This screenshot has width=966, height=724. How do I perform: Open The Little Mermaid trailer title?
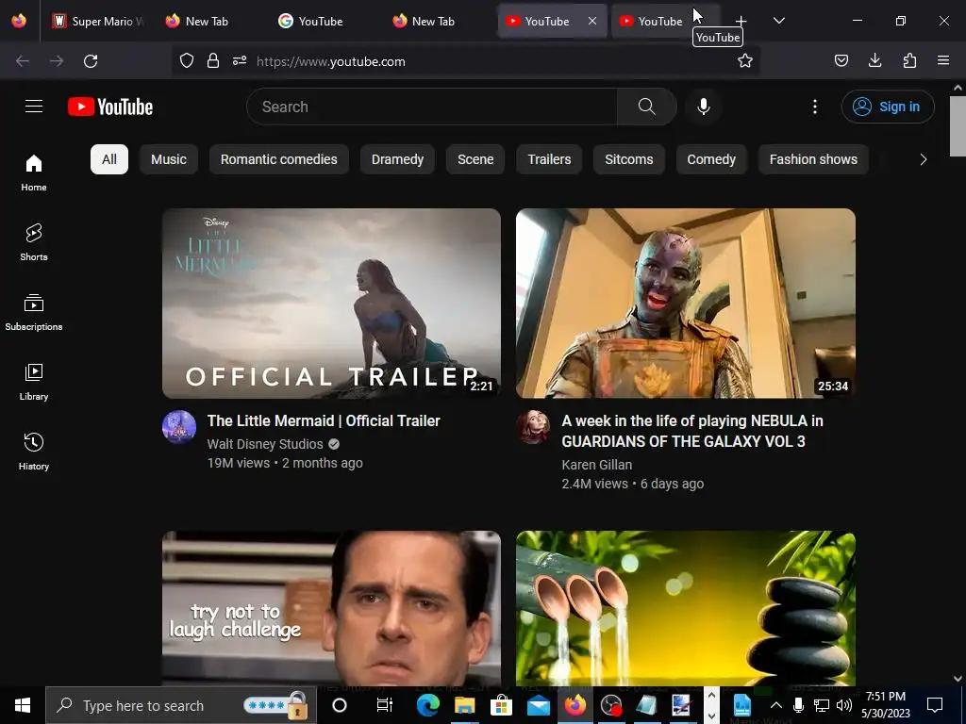click(324, 420)
